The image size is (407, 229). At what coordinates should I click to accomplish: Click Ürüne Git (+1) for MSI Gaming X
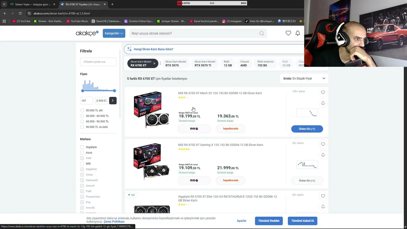[307, 181]
